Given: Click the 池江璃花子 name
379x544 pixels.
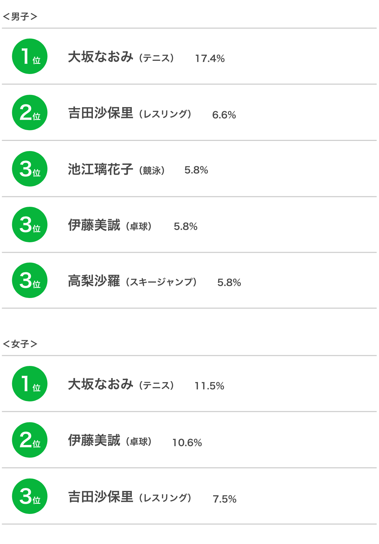Looking at the screenshot, I should coord(101,169).
